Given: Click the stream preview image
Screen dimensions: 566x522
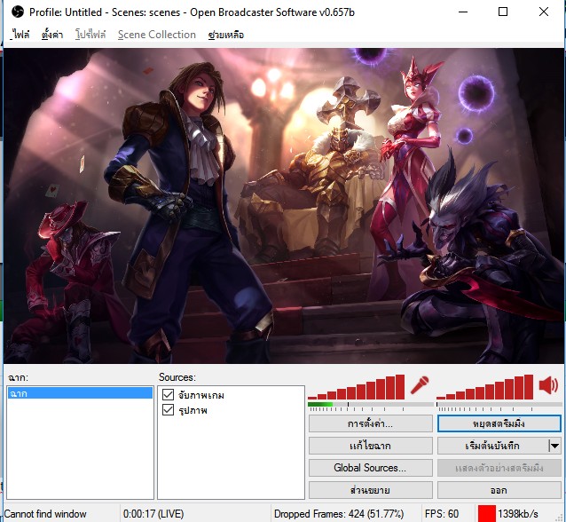Looking at the screenshot, I should [283, 206].
